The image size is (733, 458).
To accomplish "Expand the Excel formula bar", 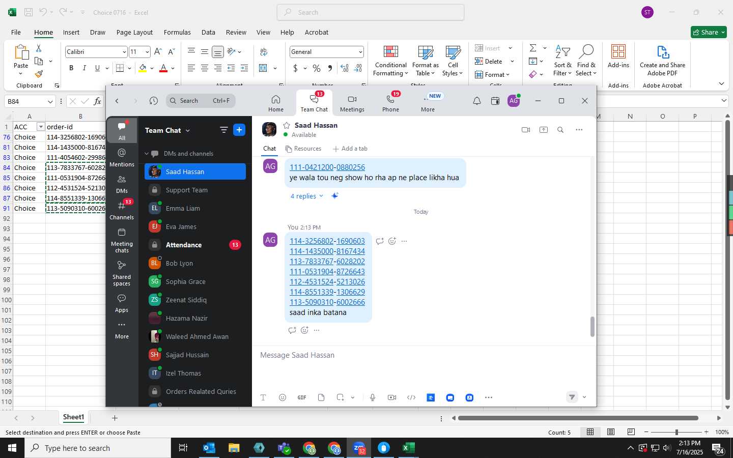I will [724, 101].
